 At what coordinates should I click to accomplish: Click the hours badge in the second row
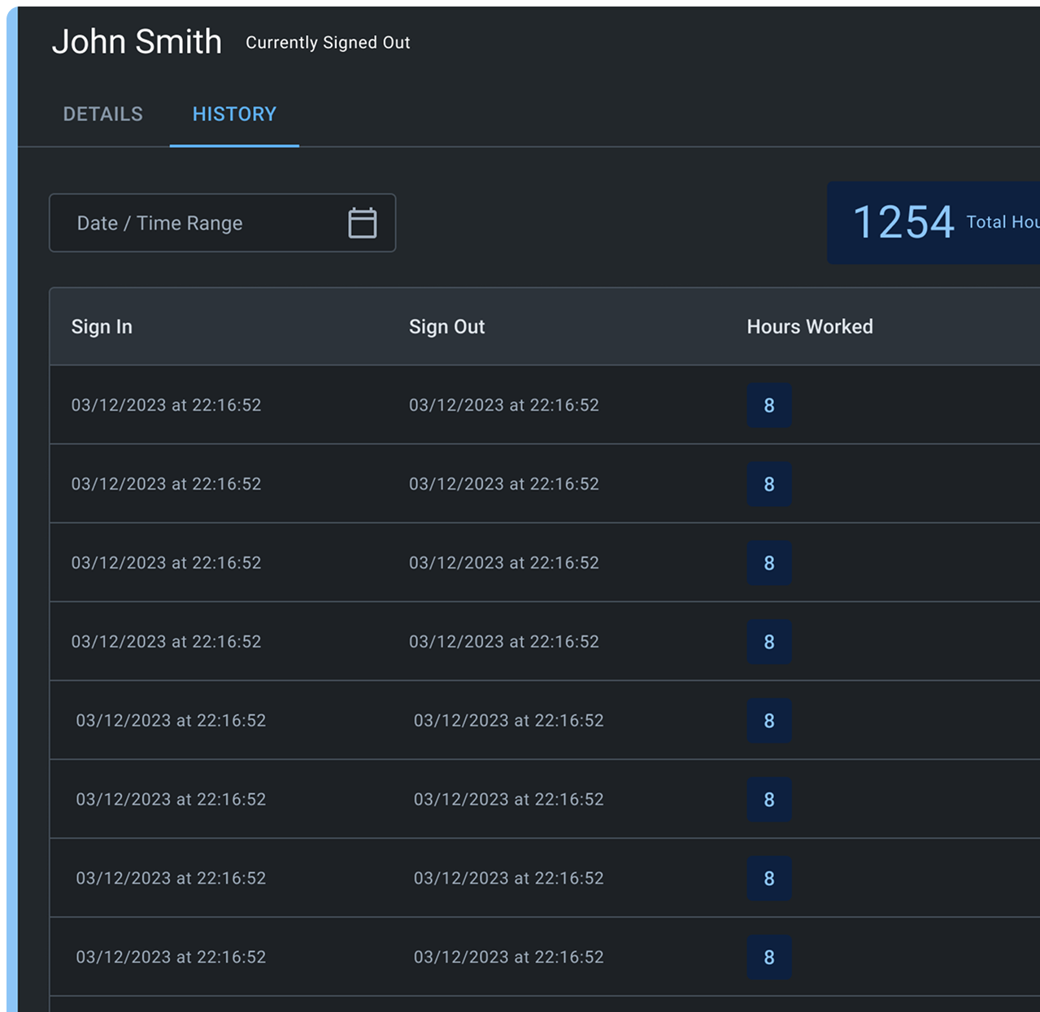[768, 484]
